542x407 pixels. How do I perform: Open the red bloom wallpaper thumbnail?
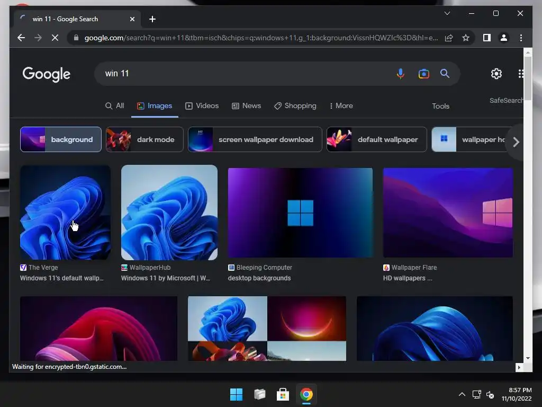point(98,329)
